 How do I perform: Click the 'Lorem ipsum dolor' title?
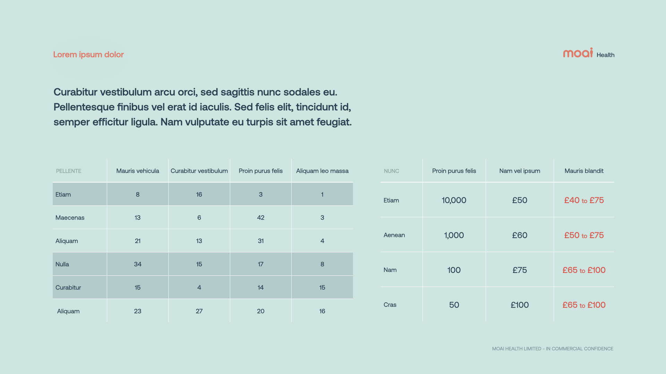(x=88, y=54)
